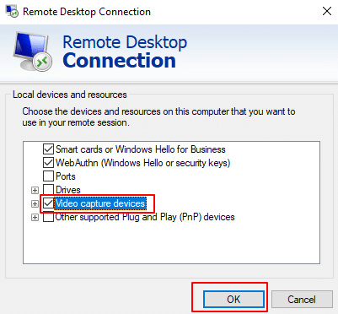The image size is (338, 314).
Task: Select the 'Video capture devices' label
Action: tap(100, 203)
